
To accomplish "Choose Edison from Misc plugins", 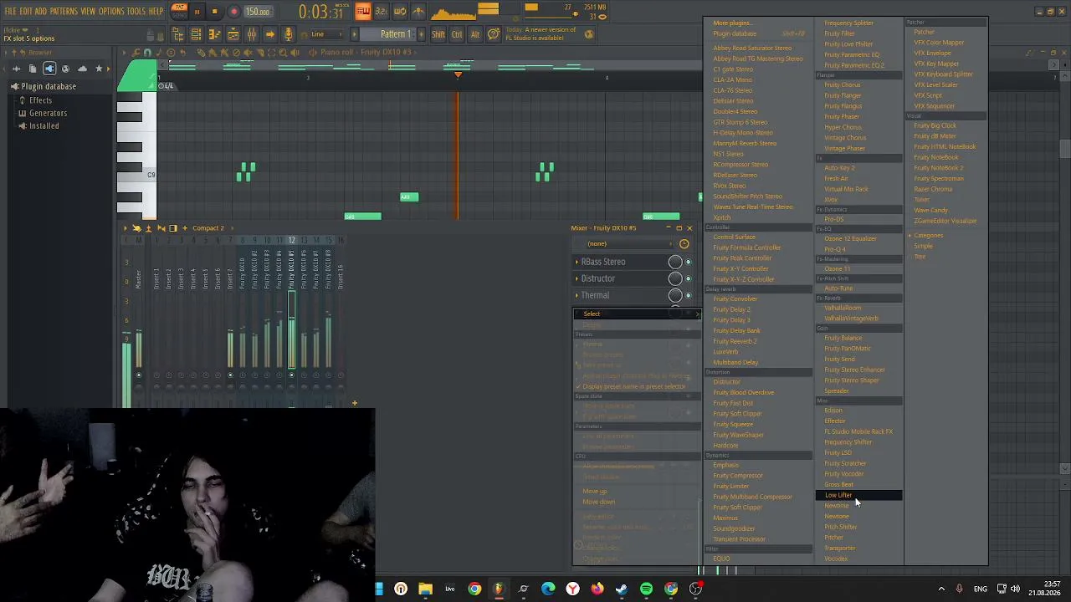I will 833,411.
